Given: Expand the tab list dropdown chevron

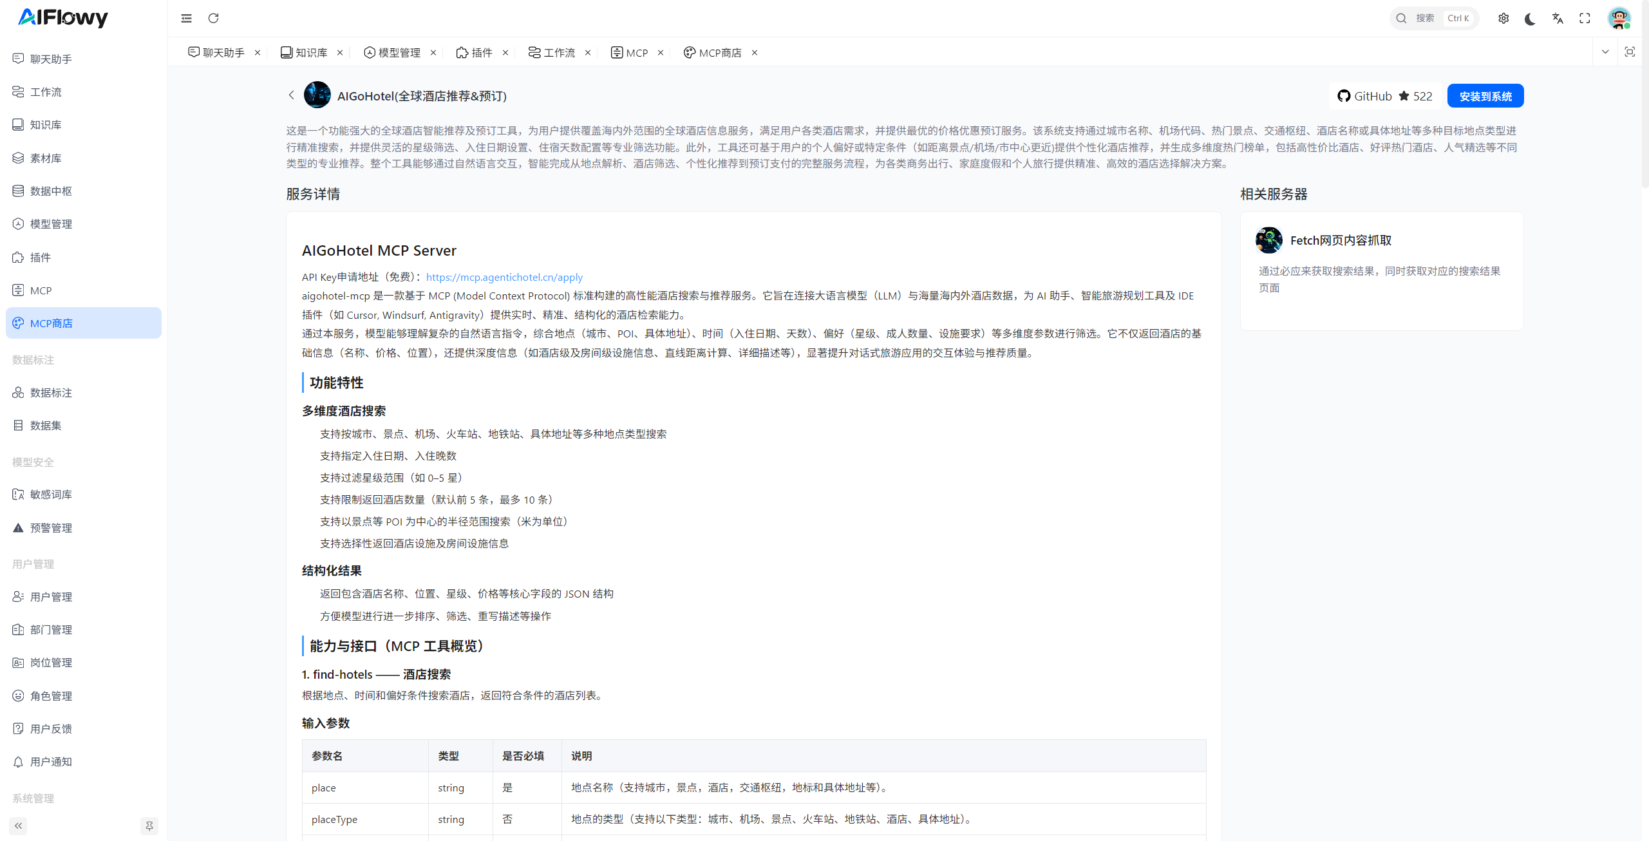Looking at the screenshot, I should (x=1605, y=52).
